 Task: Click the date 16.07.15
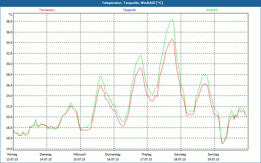pos(113,159)
